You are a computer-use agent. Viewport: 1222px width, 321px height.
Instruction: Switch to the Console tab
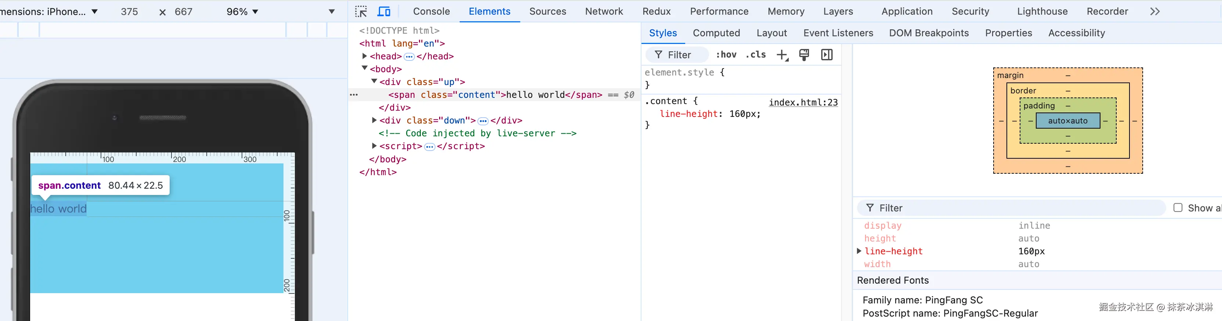(431, 11)
